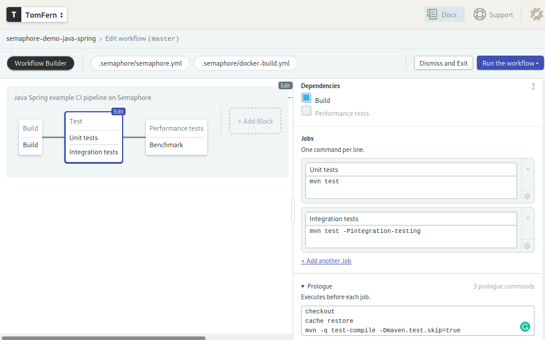
Task: Delete the Integration tests job with X
Action: pos(527,218)
